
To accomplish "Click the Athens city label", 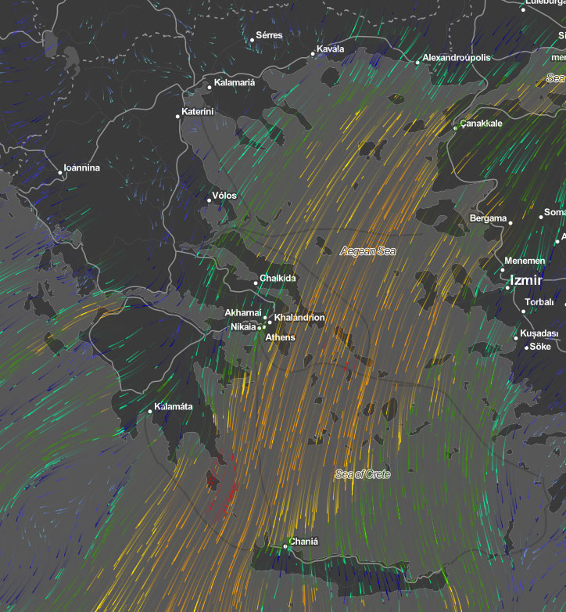I will (x=281, y=337).
